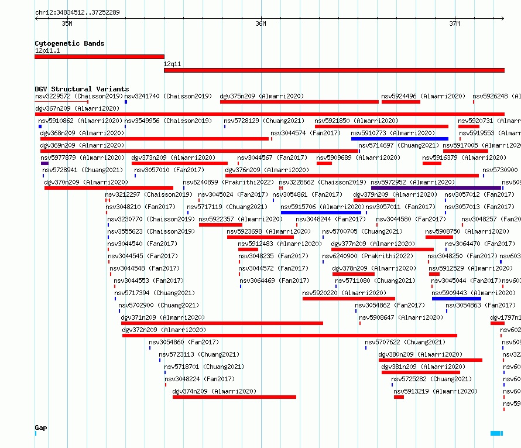521x448 pixels.
Task: Open dgv368n209 (Almarri2020) variant label
Action: pos(82,133)
